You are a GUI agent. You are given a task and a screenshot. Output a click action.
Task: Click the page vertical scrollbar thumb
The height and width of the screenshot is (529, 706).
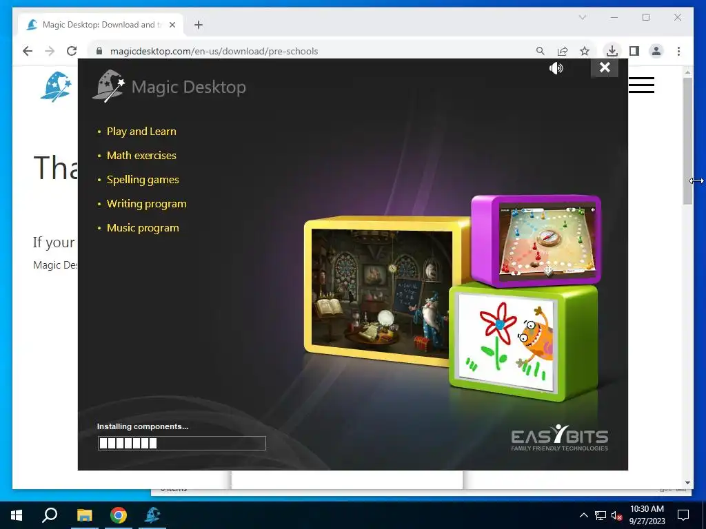click(687, 141)
